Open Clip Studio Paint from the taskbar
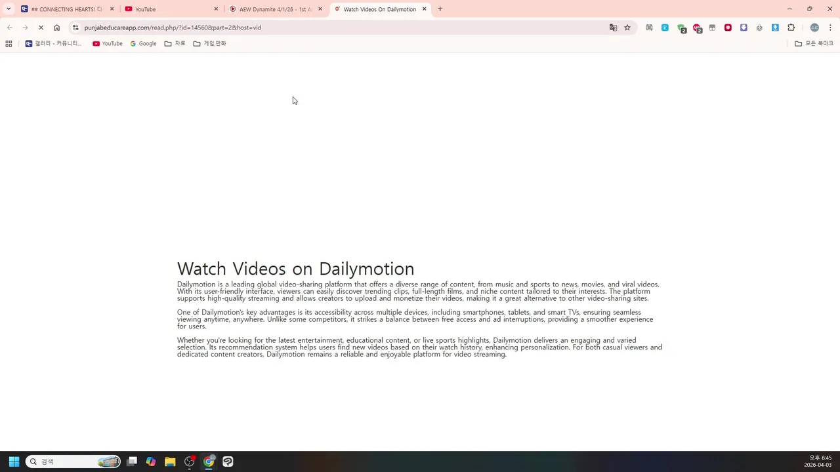This screenshot has width=840, height=472. (228, 462)
